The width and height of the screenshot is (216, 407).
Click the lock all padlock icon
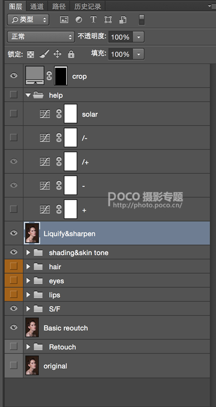71,54
